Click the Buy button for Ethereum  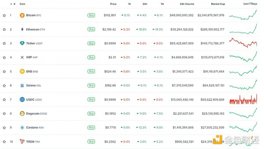coord(91,29)
